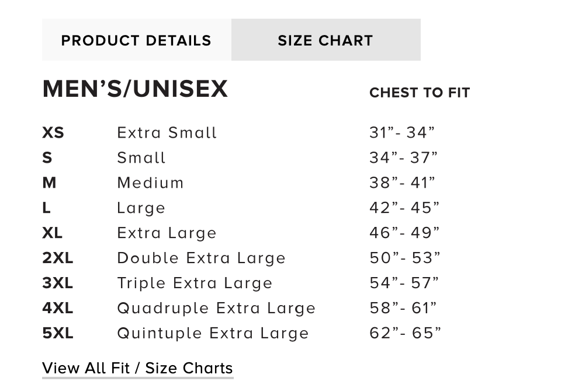Click the Chest To Fit column header

tap(420, 93)
